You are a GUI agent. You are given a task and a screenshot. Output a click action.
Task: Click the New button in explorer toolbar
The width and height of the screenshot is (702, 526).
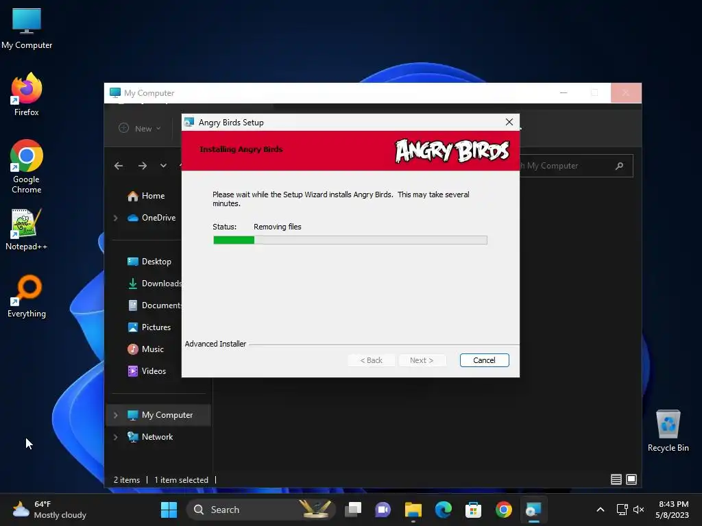pos(140,128)
